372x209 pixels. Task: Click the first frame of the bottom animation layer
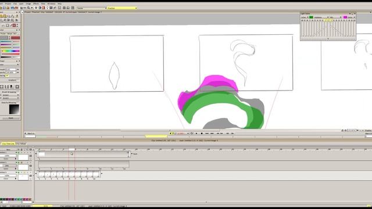coord(41,174)
